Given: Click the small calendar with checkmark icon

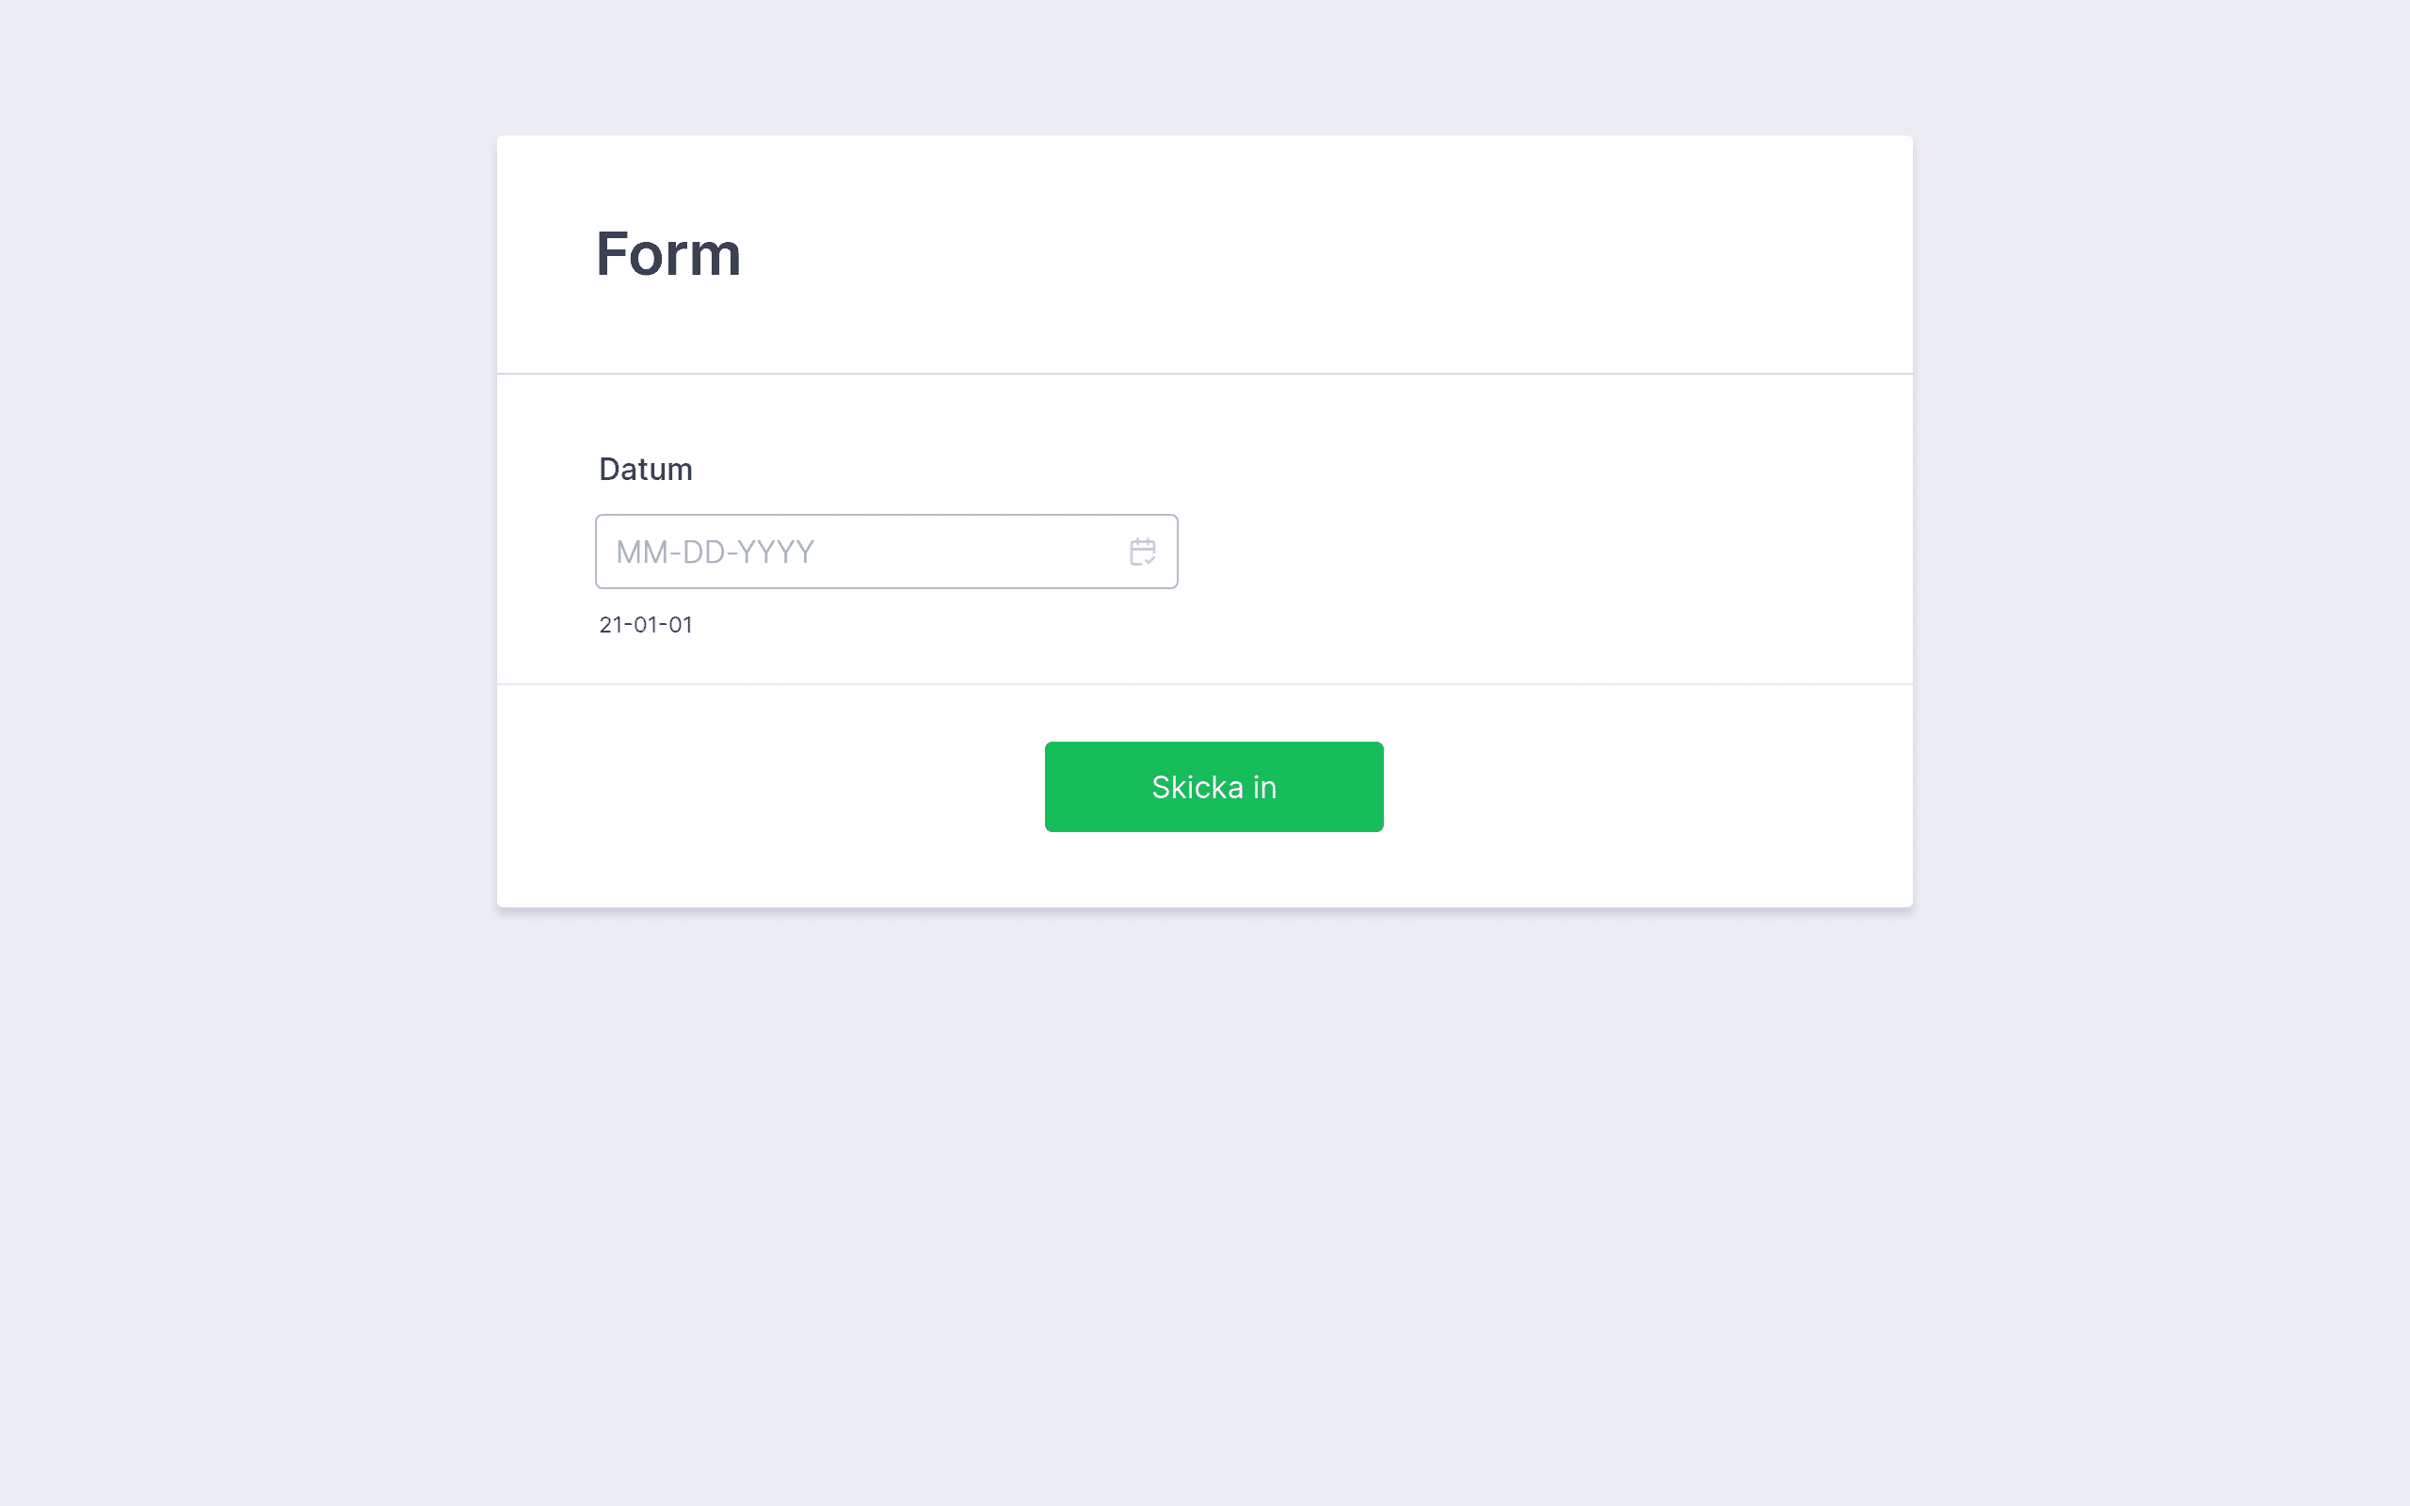Looking at the screenshot, I should pos(1142,552).
